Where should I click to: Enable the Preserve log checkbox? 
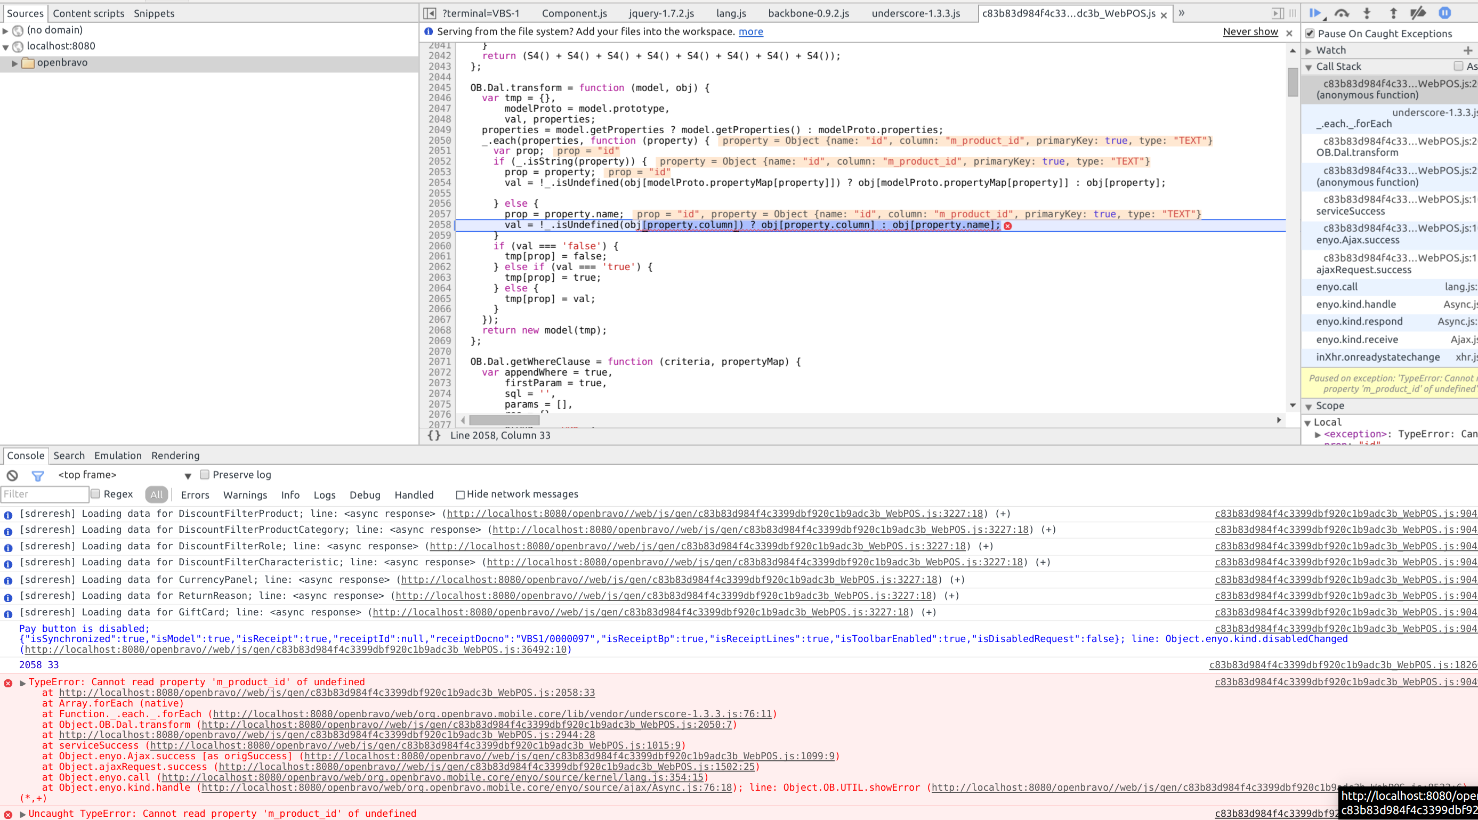click(x=205, y=474)
